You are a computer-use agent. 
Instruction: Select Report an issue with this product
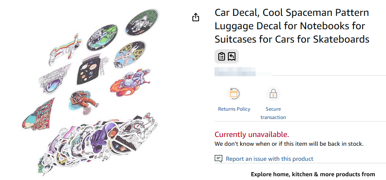point(270,159)
